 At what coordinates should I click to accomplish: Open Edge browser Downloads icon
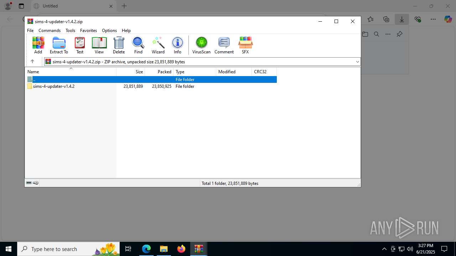pyautogui.click(x=402, y=19)
